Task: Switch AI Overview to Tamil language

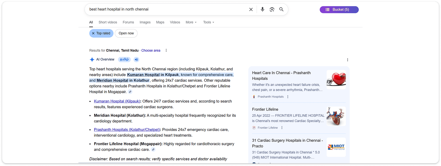Action: click(x=124, y=60)
